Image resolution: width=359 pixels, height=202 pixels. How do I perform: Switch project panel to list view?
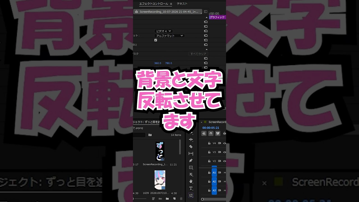tap(153, 199)
